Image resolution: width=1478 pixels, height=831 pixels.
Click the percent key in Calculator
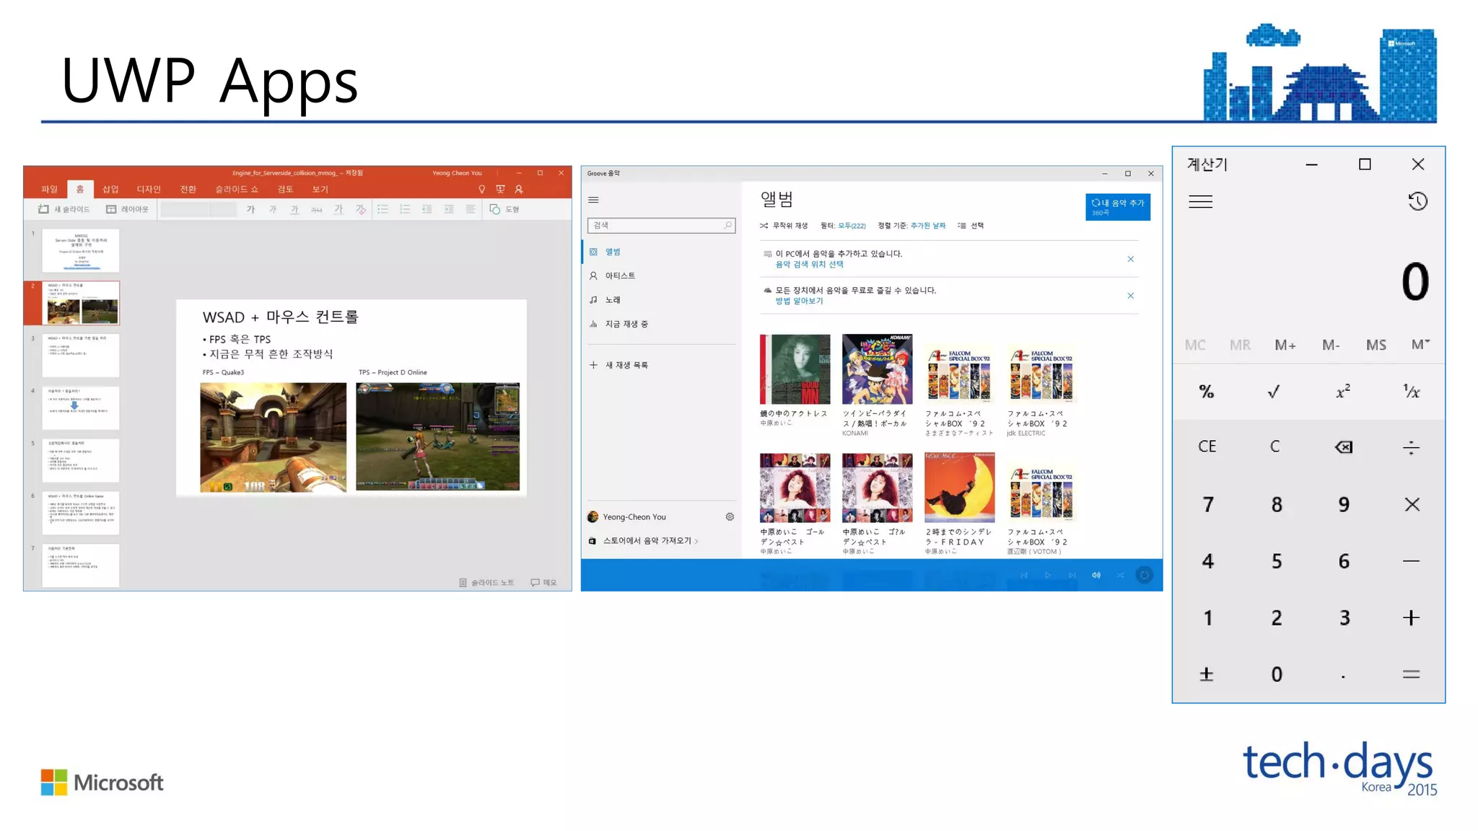click(1207, 392)
